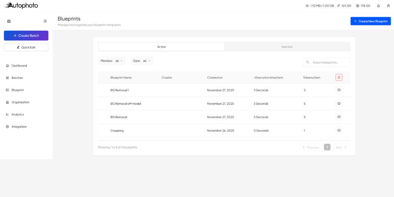Click the 0/1.00 lightning usage indicator
The image size is (394, 197).
tap(344, 6)
